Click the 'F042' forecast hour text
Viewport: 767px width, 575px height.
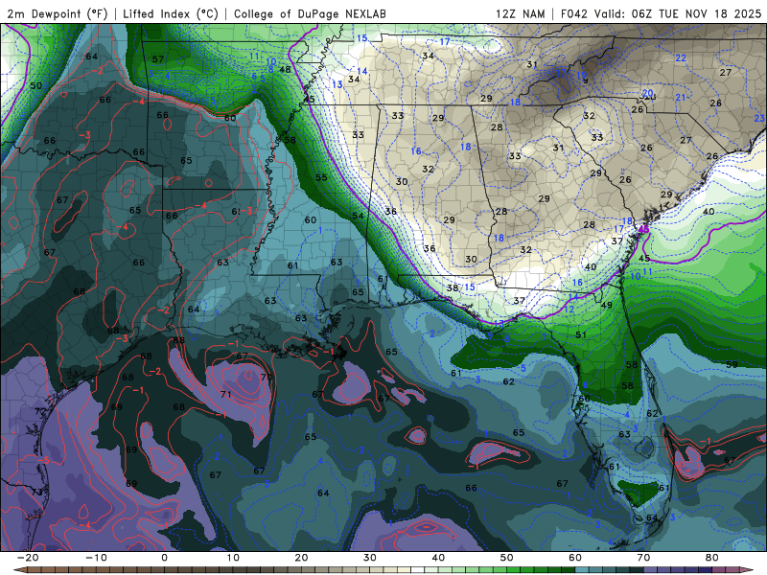574,13
